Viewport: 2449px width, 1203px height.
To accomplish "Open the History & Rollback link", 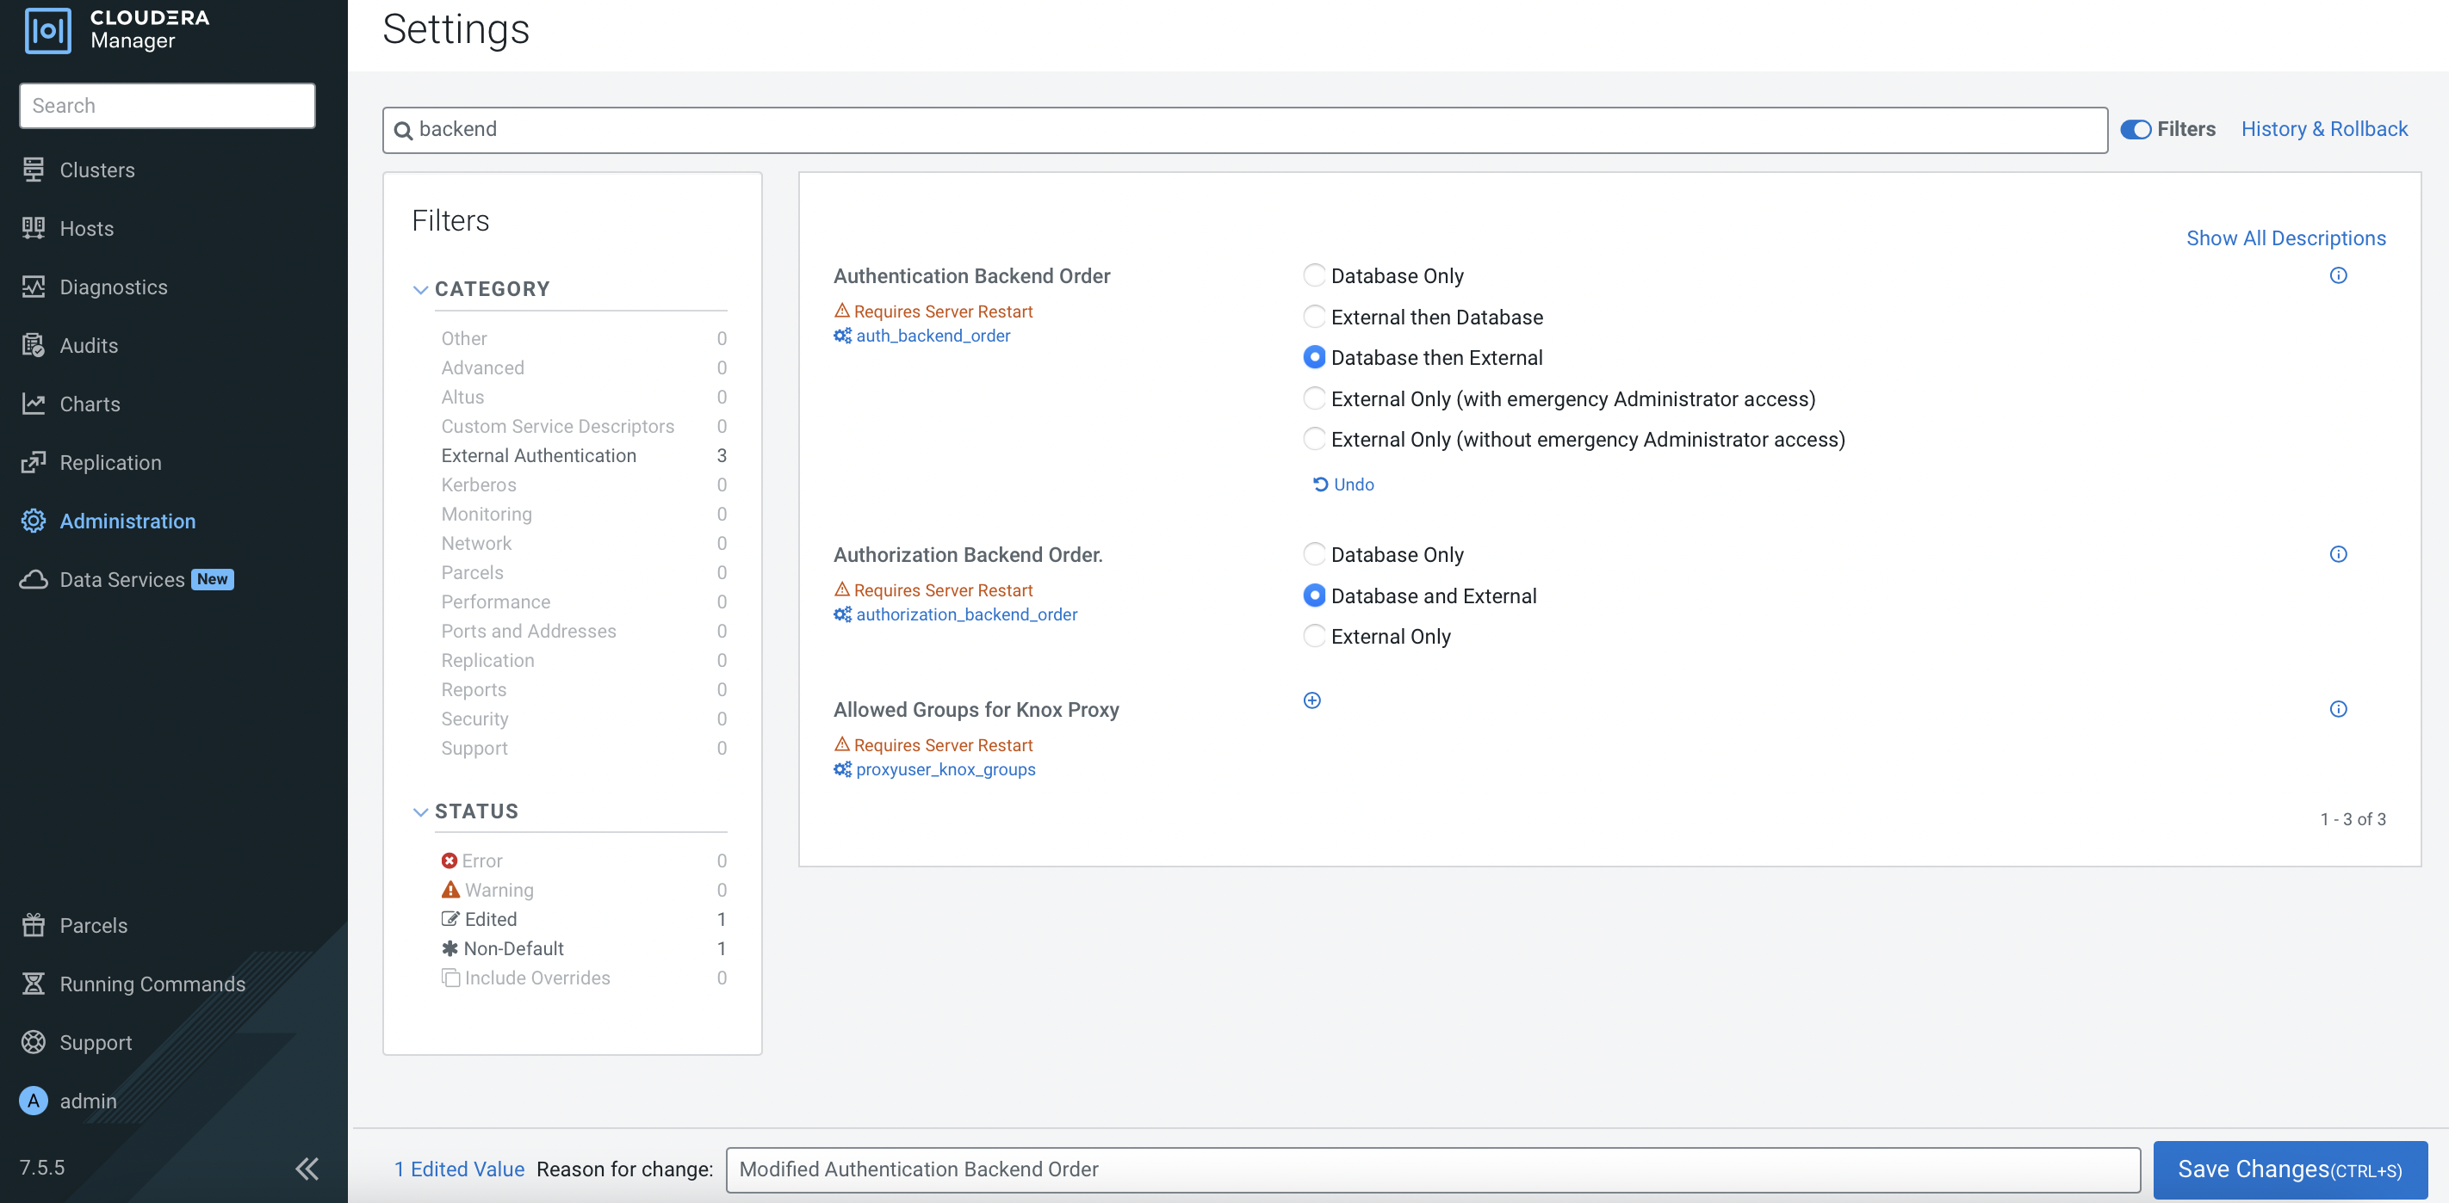I will [2323, 129].
